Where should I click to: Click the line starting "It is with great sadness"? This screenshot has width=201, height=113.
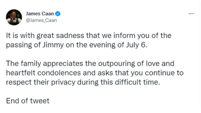tap(89, 35)
